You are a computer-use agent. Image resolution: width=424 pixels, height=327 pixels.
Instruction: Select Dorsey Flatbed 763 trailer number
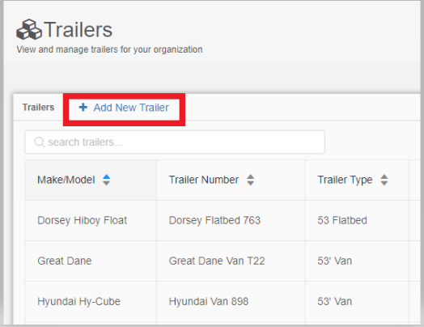[x=214, y=220]
